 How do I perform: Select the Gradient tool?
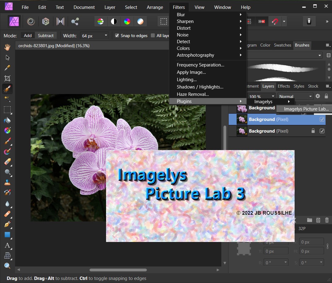(x=7, y=130)
